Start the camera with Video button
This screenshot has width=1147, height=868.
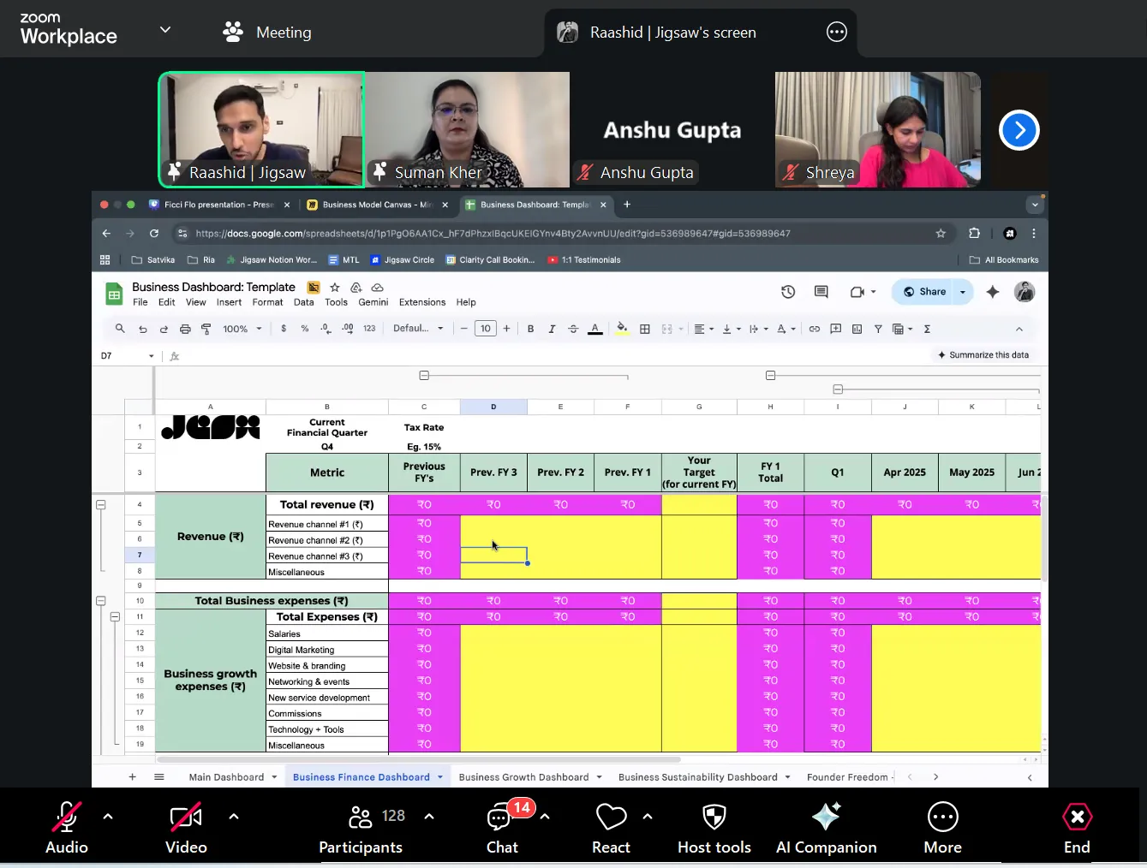click(186, 827)
